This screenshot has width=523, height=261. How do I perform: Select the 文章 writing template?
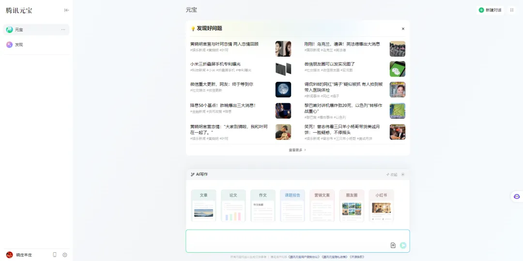(x=203, y=206)
